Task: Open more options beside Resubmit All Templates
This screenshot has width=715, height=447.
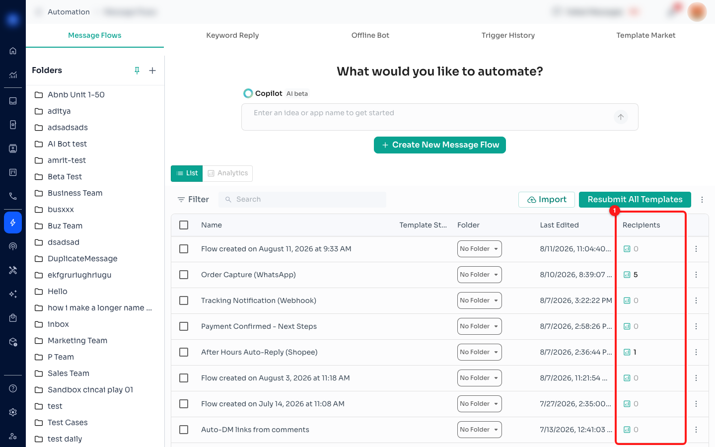Action: tap(702, 200)
